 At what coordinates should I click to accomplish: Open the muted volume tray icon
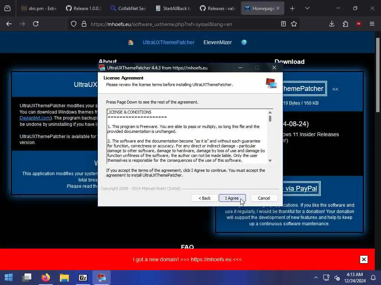tap(337, 278)
